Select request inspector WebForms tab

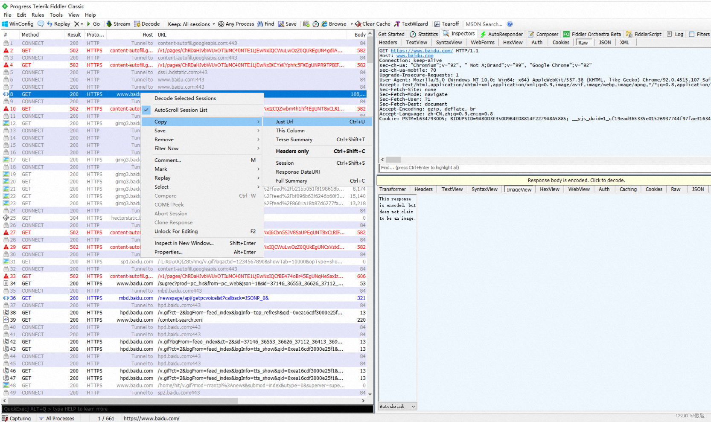coord(483,42)
